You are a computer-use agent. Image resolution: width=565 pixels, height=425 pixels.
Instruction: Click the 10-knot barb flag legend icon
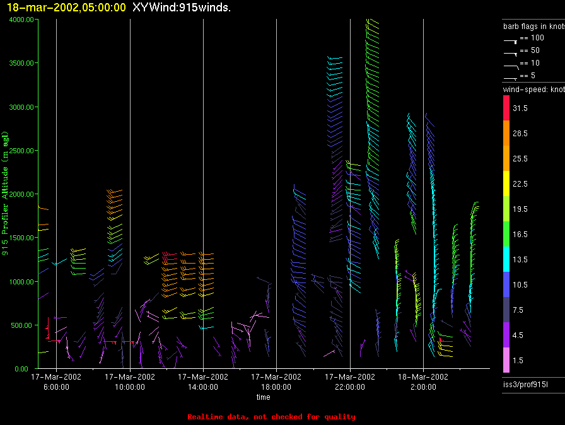click(510, 65)
